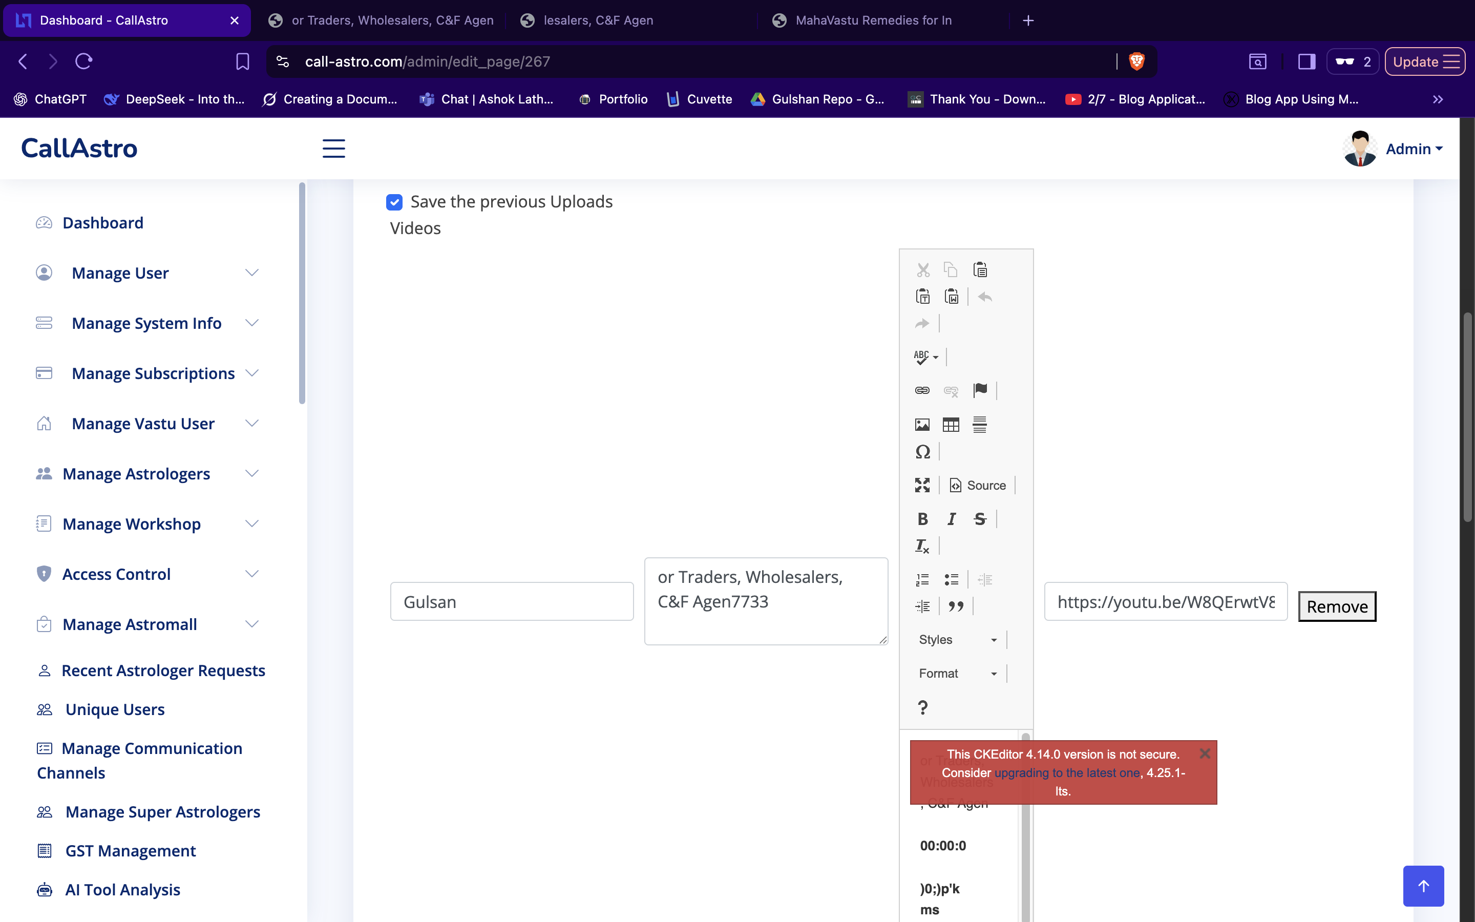Expand Manage Astromall menu
This screenshot has height=922, width=1475.
[147, 624]
